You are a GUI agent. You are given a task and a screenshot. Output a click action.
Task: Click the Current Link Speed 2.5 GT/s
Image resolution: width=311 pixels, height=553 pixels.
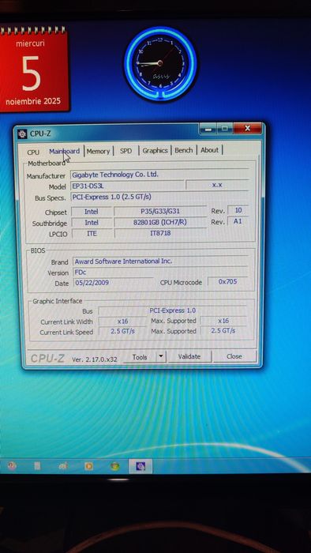point(122,332)
